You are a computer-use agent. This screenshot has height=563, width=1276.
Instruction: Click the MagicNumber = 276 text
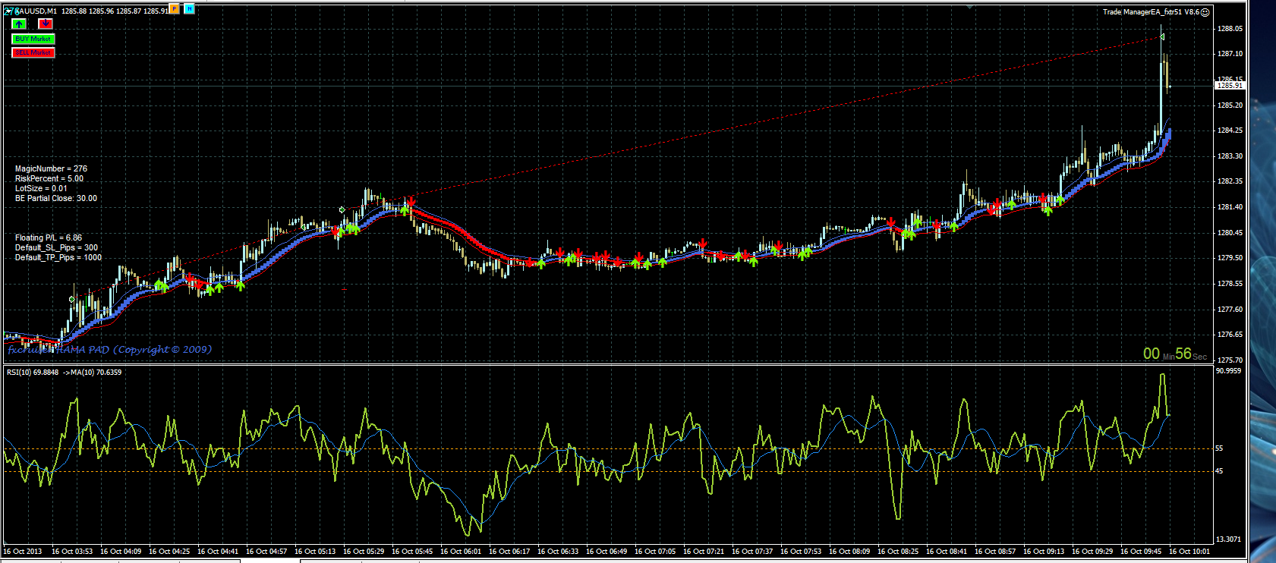coord(51,169)
